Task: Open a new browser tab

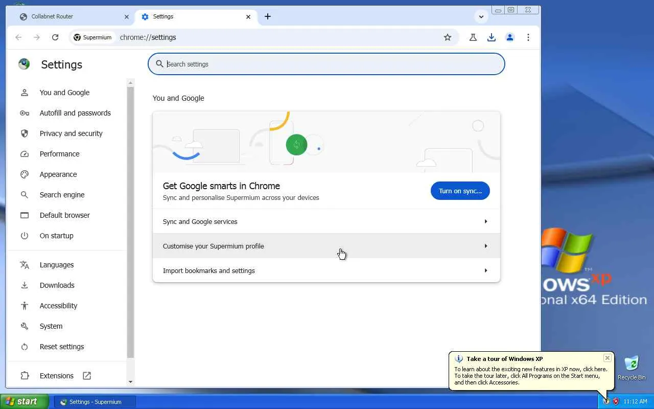Action: [268, 16]
